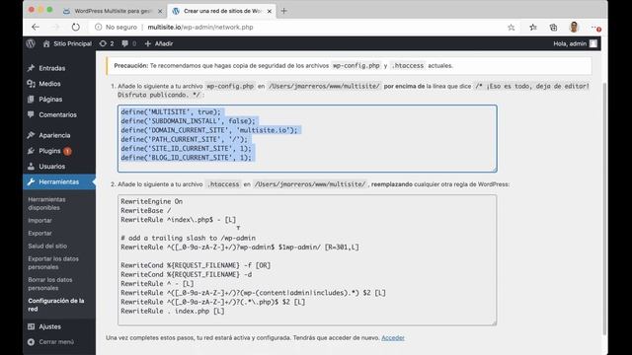Open Borrar los datos personales

click(x=50, y=284)
